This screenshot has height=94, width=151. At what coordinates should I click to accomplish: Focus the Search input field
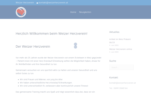122,67
